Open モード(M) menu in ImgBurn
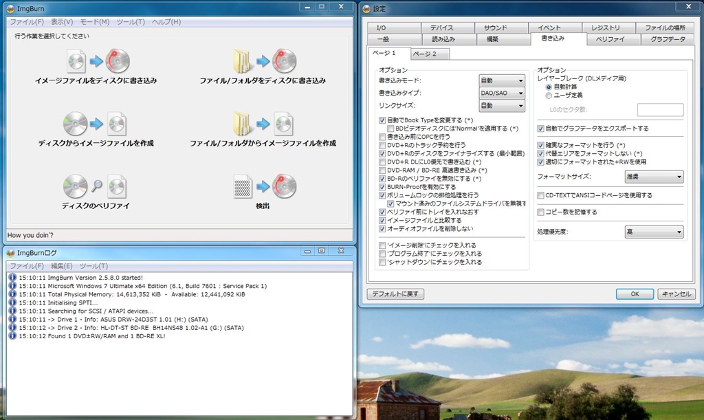This screenshot has width=704, height=420. [95, 21]
